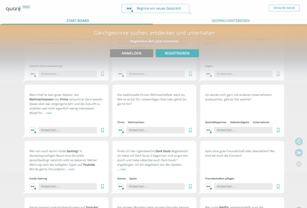Click the share icon on the right side
This screenshot has height=208, width=307.
point(299,141)
